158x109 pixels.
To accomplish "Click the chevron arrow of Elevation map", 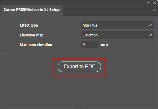I will pos(150,35).
